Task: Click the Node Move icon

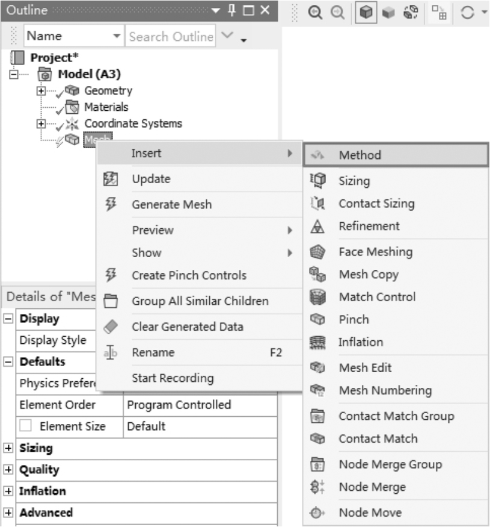Action: [316, 513]
